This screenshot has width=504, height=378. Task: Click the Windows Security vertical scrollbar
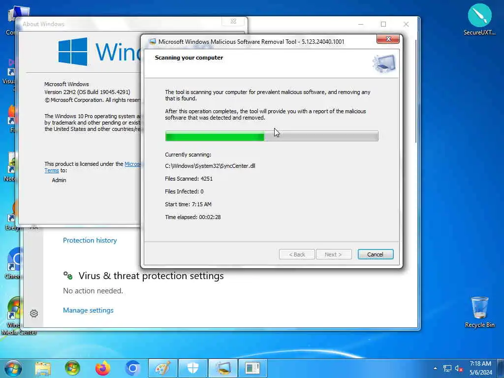(x=415, y=91)
